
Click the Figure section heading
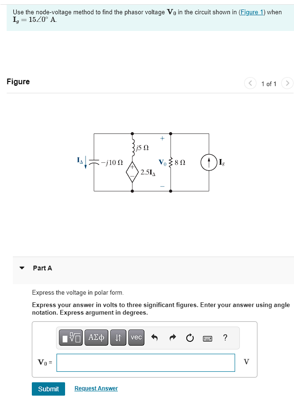tap(18, 81)
